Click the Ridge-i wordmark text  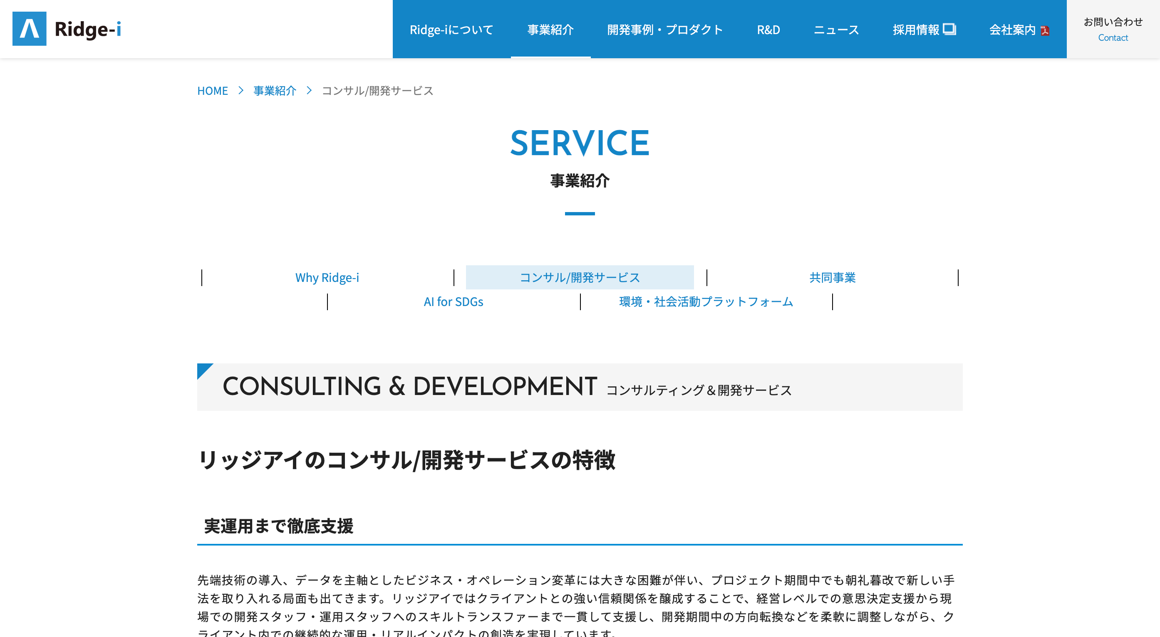pos(88,30)
